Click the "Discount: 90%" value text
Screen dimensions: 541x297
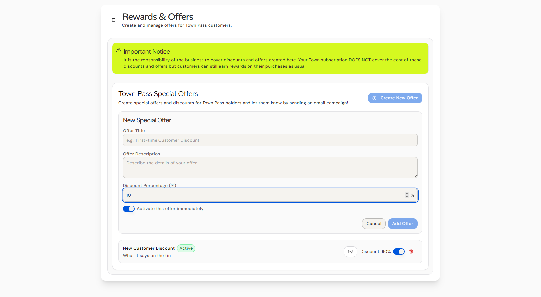(x=376, y=252)
